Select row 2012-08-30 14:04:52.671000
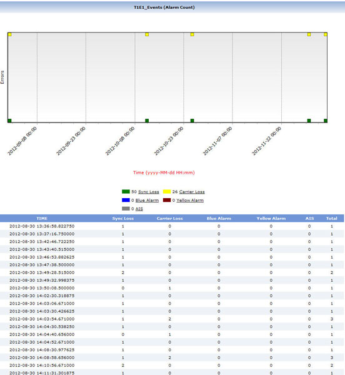Viewport: 345px width, 375px height. click(172, 342)
